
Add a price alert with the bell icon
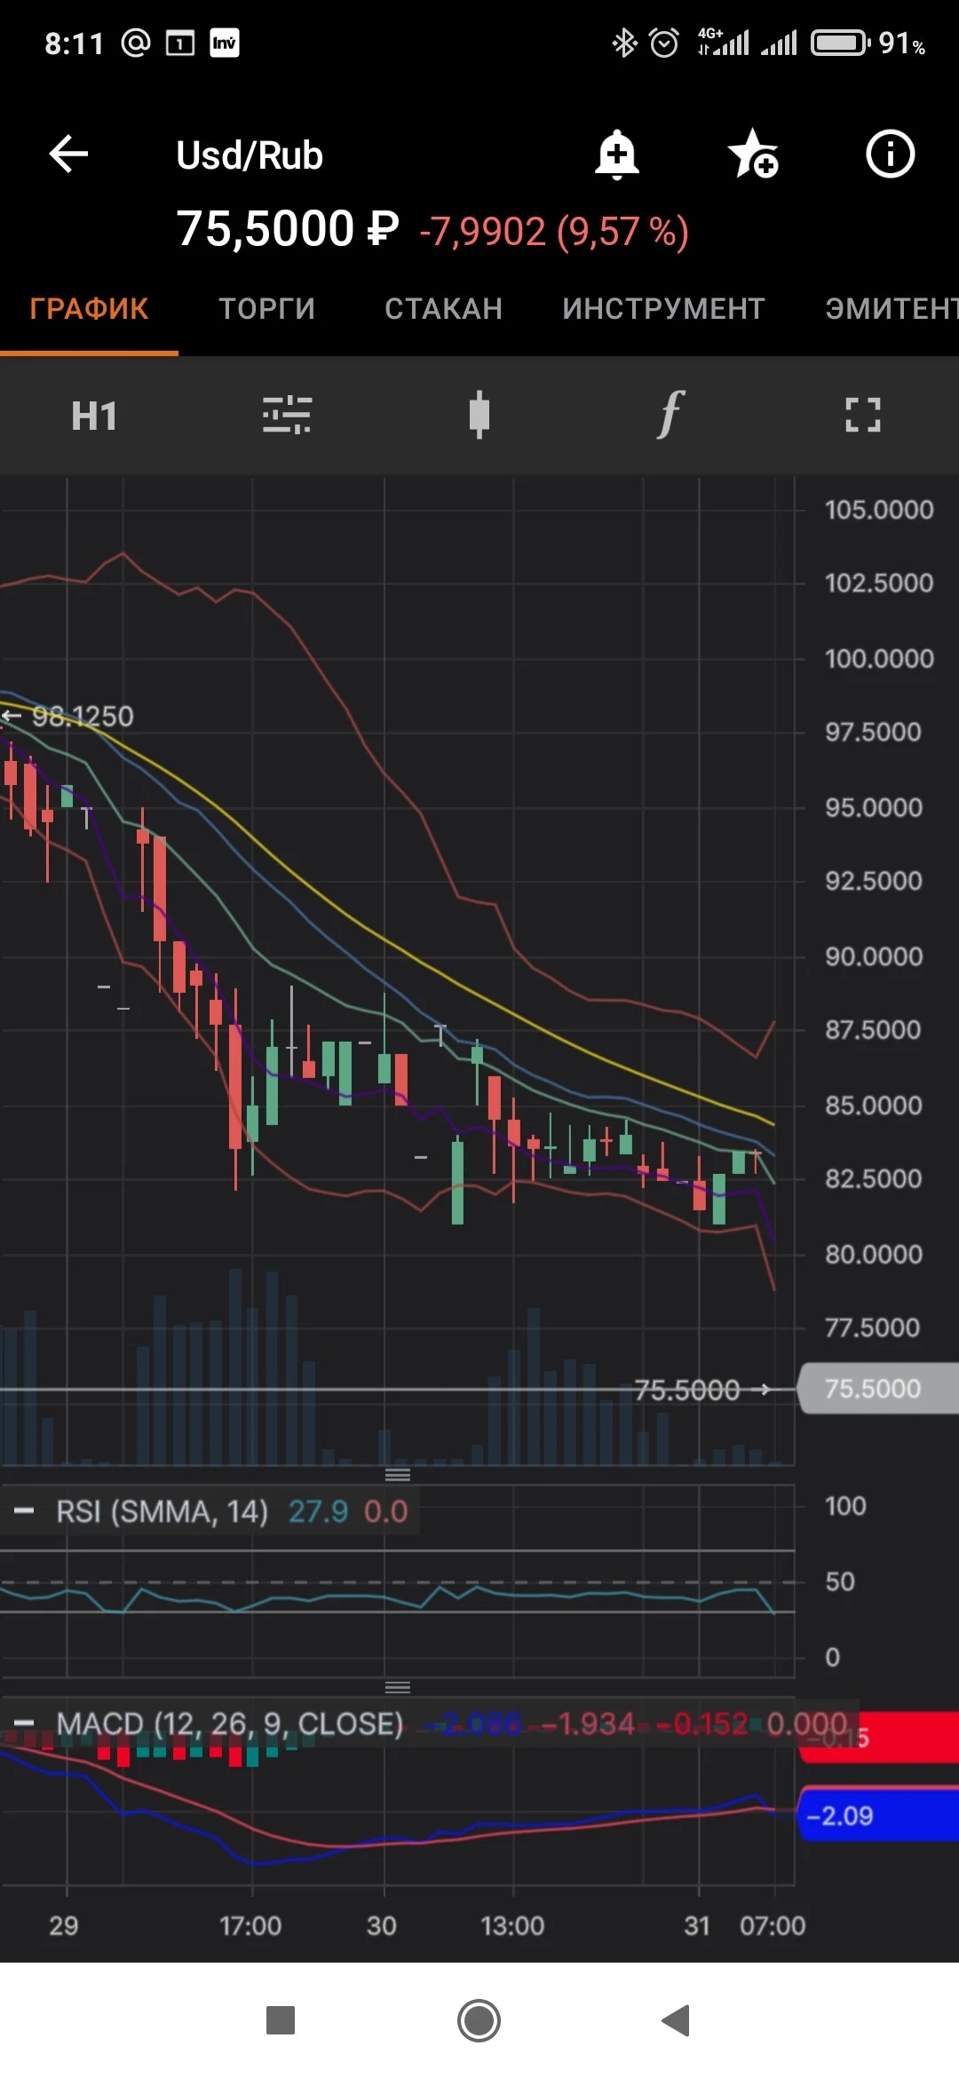click(x=617, y=155)
